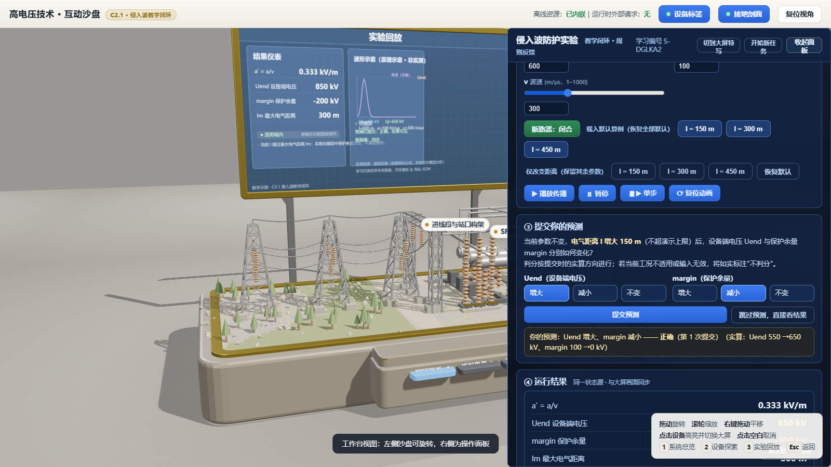Reset animation with 复位动画 button
Screen dimensions: 831x467
click(x=694, y=193)
